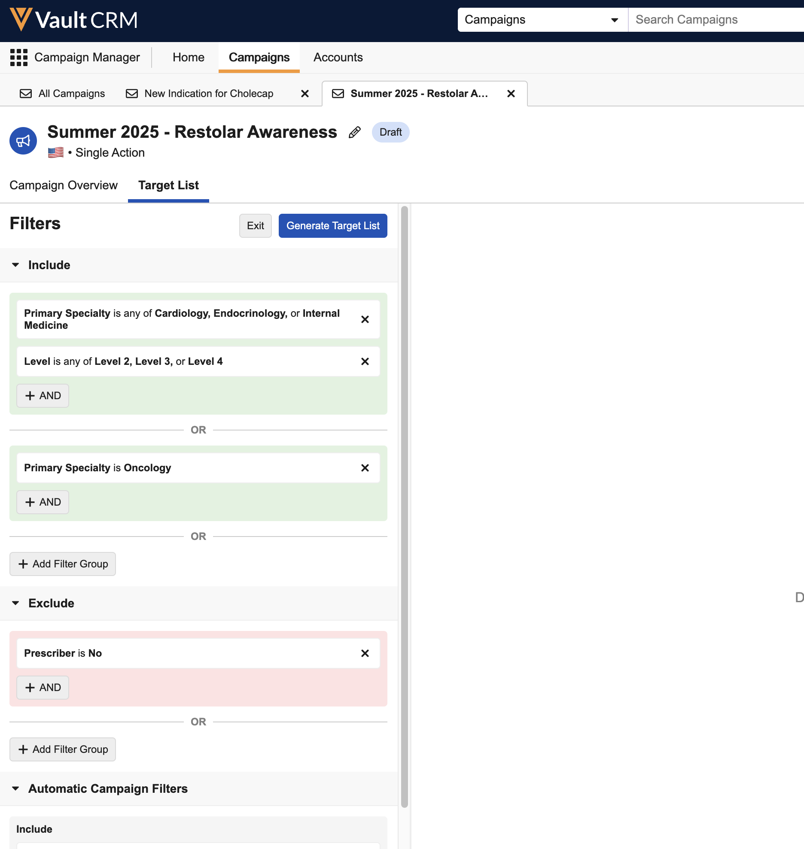This screenshot has width=804, height=849.
Task: Click the app launcher grid icon
Action: [x=19, y=58]
